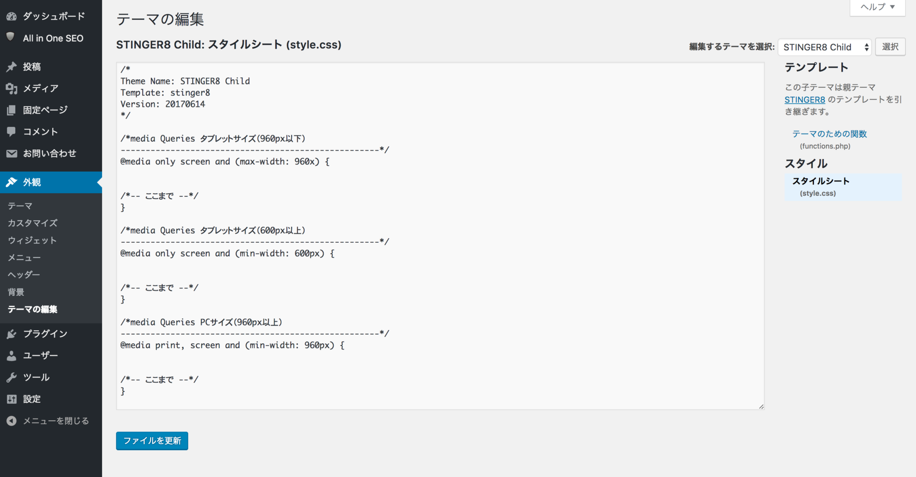916x477 pixels.
Task: Expand the ヘルプ help panel
Action: coord(877,7)
